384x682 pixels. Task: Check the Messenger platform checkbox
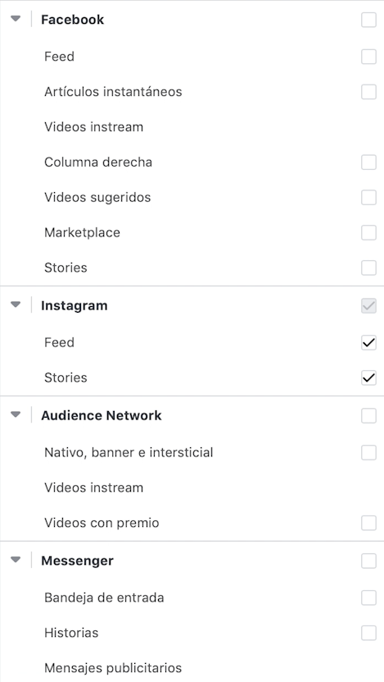point(368,561)
